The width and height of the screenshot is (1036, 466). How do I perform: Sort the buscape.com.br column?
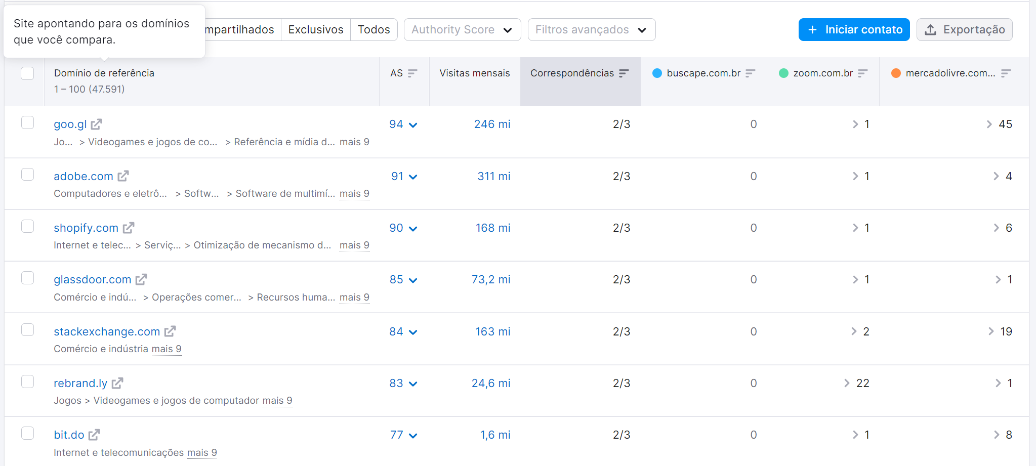click(x=751, y=73)
